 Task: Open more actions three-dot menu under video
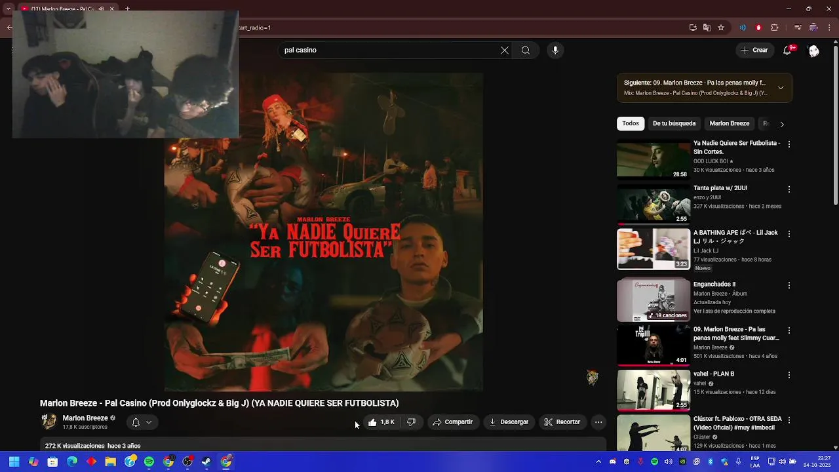pos(598,422)
